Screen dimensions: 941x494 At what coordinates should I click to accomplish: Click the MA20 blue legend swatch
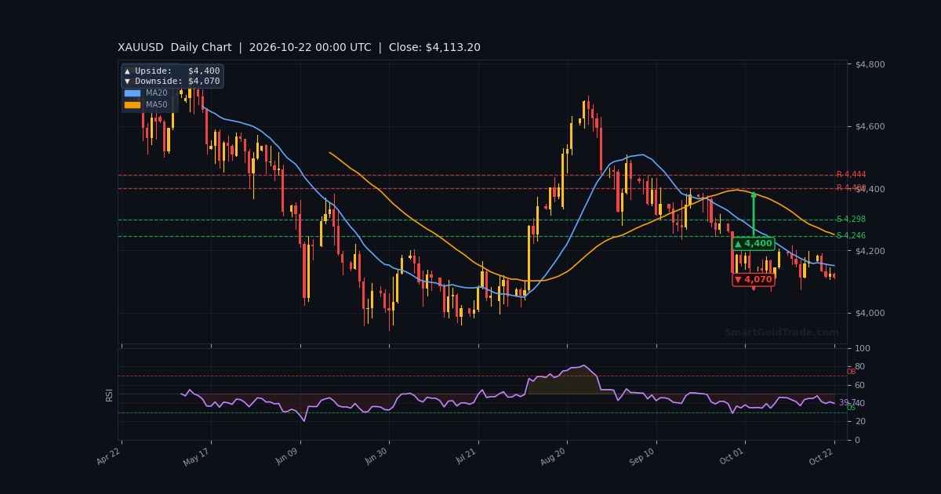coord(133,93)
